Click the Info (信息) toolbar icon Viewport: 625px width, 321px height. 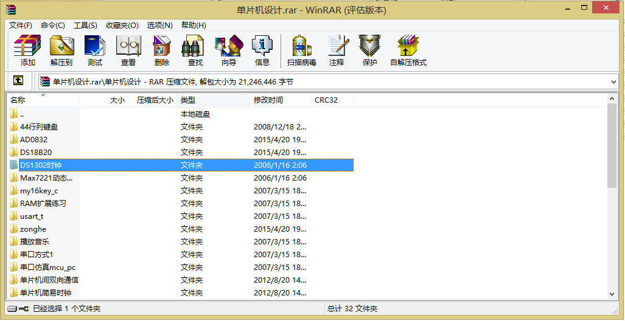pos(262,50)
